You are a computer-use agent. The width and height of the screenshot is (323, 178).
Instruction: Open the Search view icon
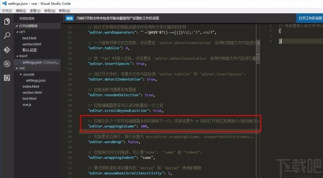coord(7,35)
